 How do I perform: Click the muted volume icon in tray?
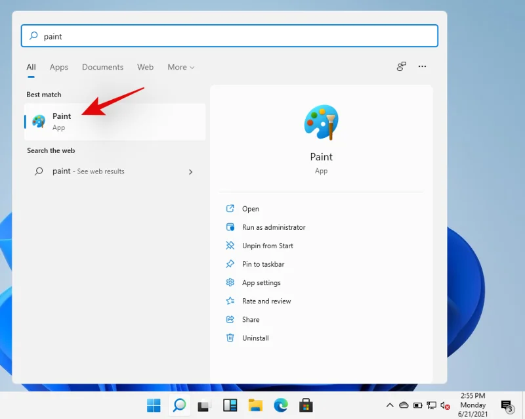click(x=445, y=405)
